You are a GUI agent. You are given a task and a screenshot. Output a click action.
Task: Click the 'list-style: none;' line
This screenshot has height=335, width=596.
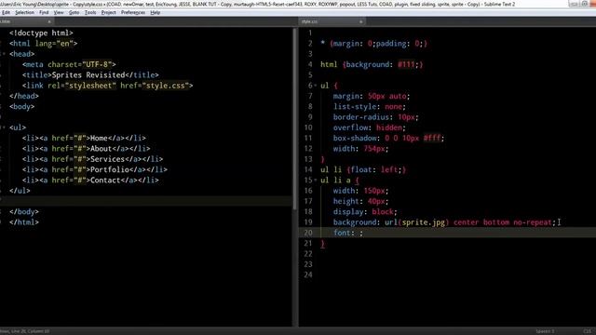(x=370, y=107)
